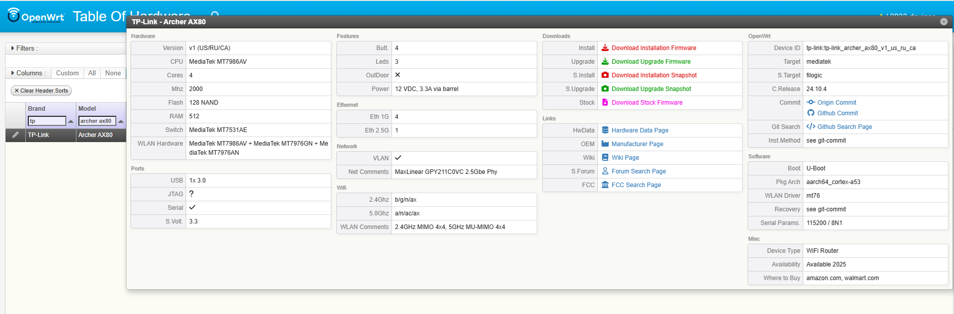Open Download Stock Firmware link
This screenshot has width=954, height=314.
tap(647, 103)
